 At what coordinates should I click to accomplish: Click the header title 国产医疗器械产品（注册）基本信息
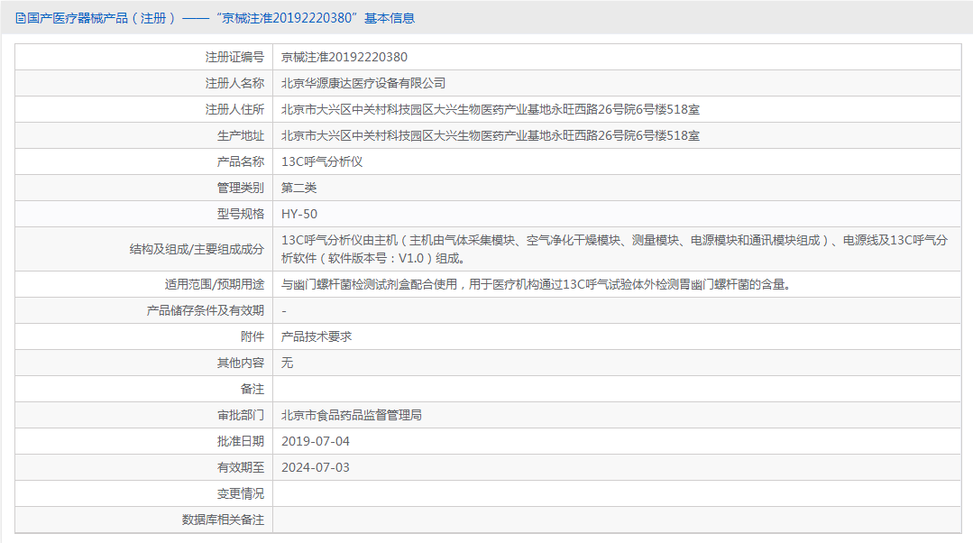220,18
